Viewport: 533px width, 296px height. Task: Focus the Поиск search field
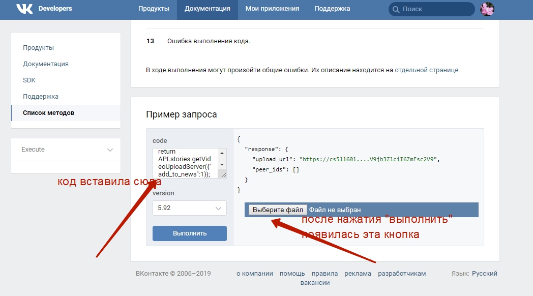[x=431, y=9]
